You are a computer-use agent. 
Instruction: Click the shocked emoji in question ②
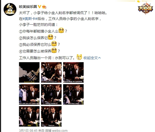(50, 37)
